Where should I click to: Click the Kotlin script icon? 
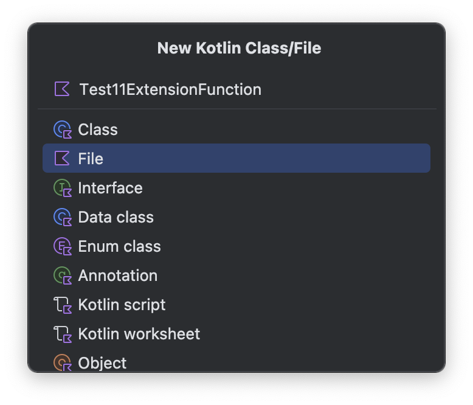(63, 305)
